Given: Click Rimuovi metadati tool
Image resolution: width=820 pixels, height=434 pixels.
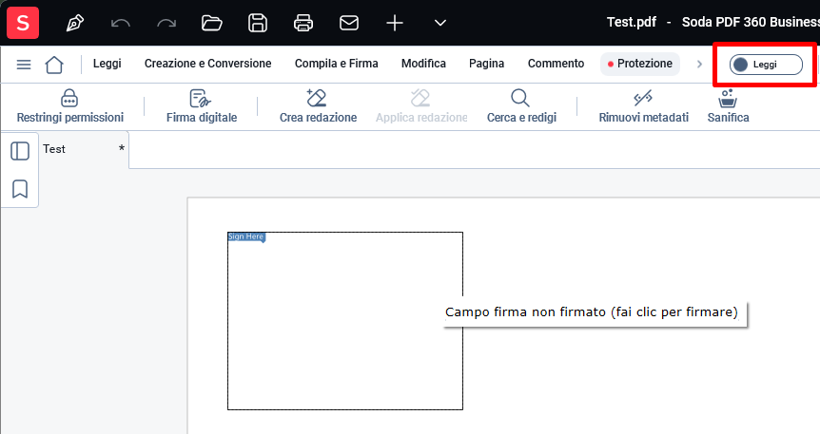Looking at the screenshot, I should (643, 106).
